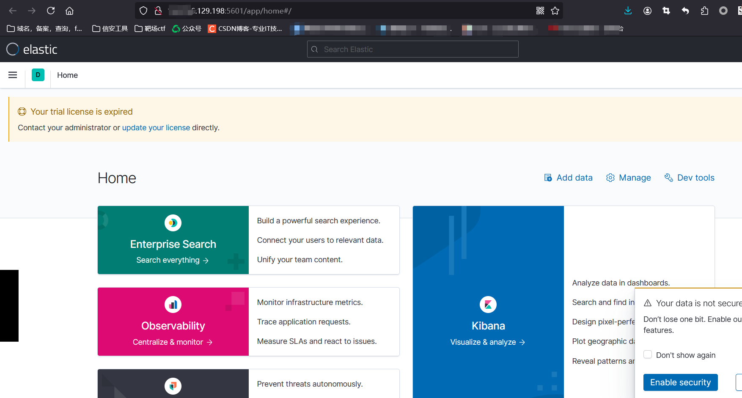
Task: Open the CSDN博客 bookmark
Action: tap(245, 28)
